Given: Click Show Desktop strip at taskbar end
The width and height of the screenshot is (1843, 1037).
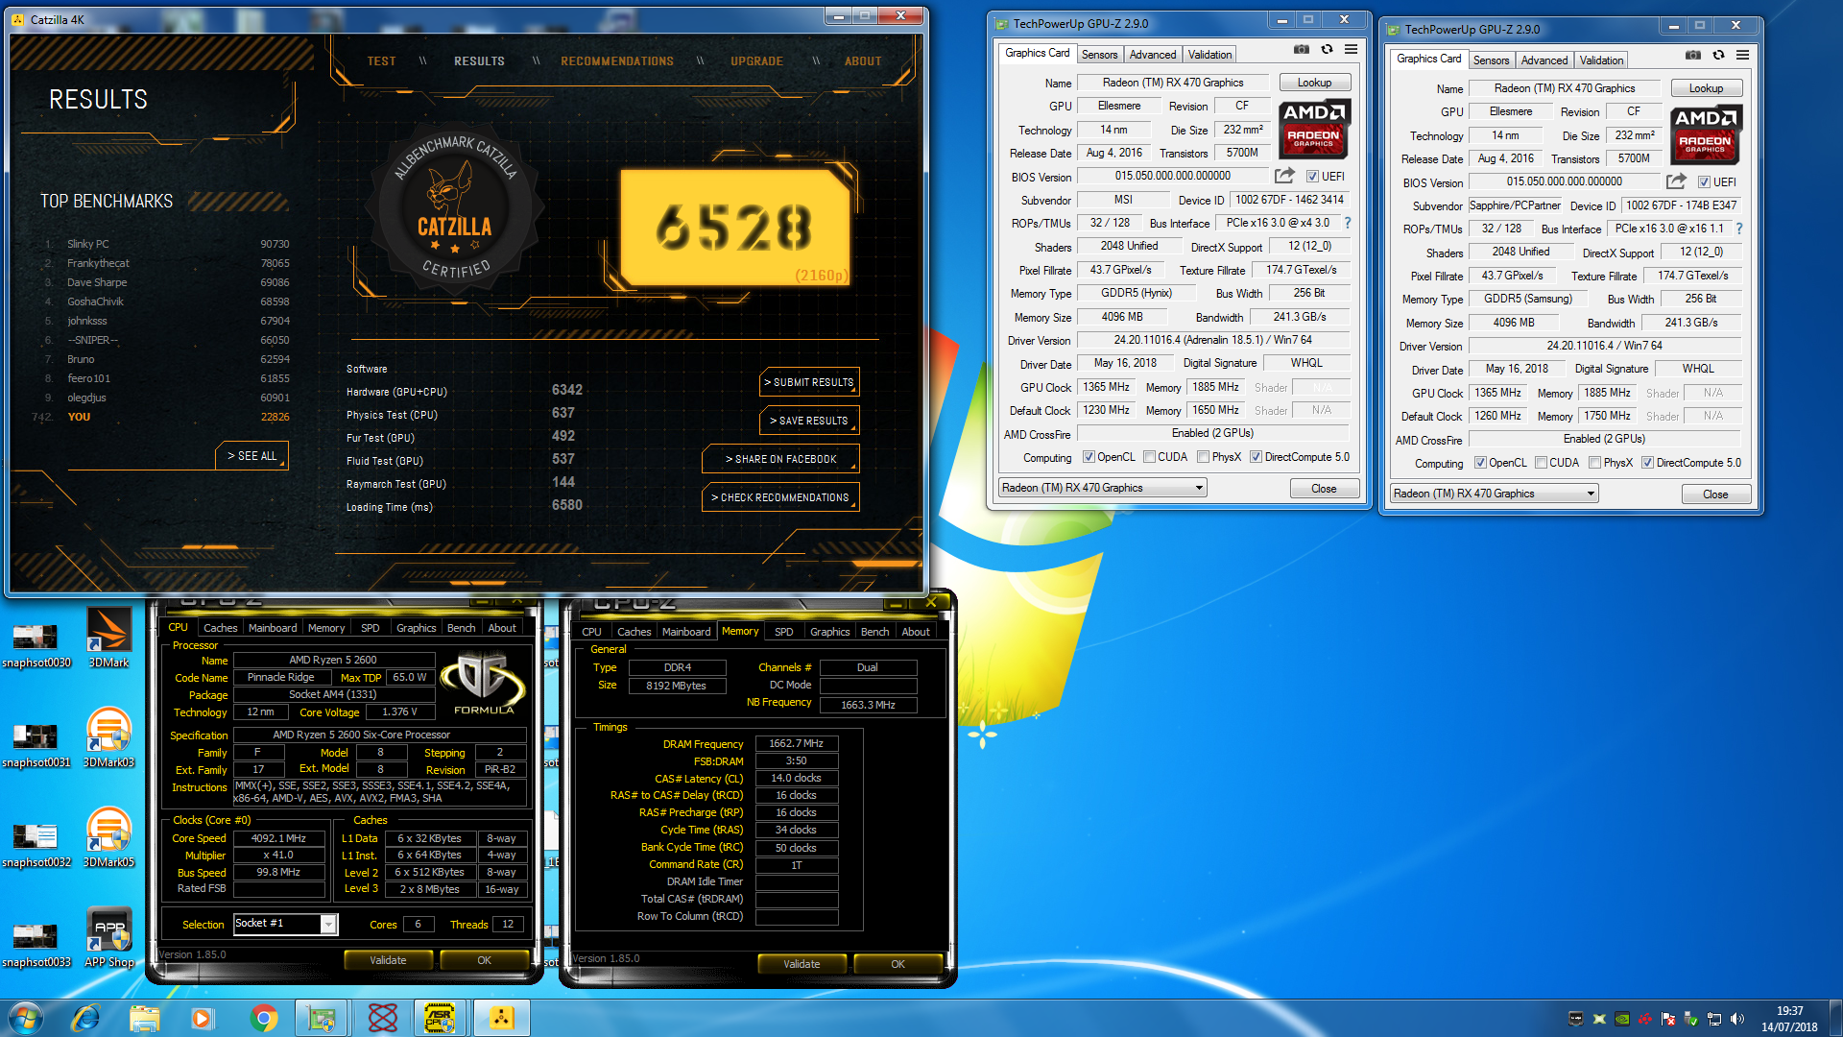Looking at the screenshot, I should [x=1835, y=1019].
